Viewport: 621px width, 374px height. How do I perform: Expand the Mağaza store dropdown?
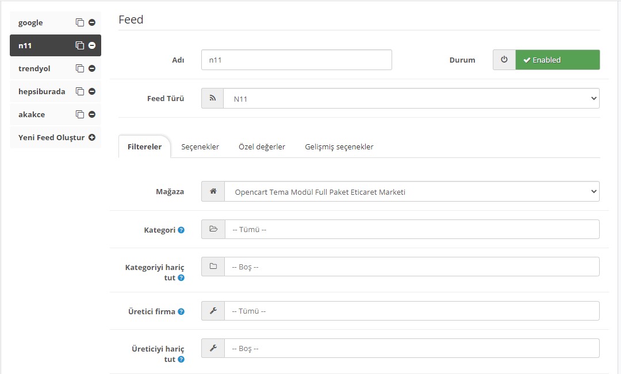click(411, 192)
